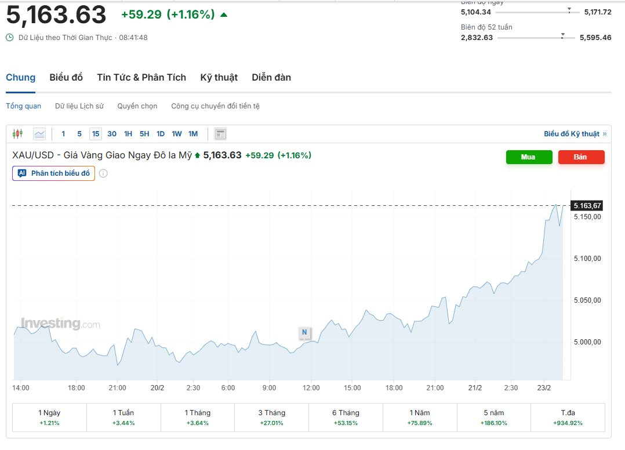Click the N news marker on chart
625x450 pixels.
pyautogui.click(x=304, y=332)
